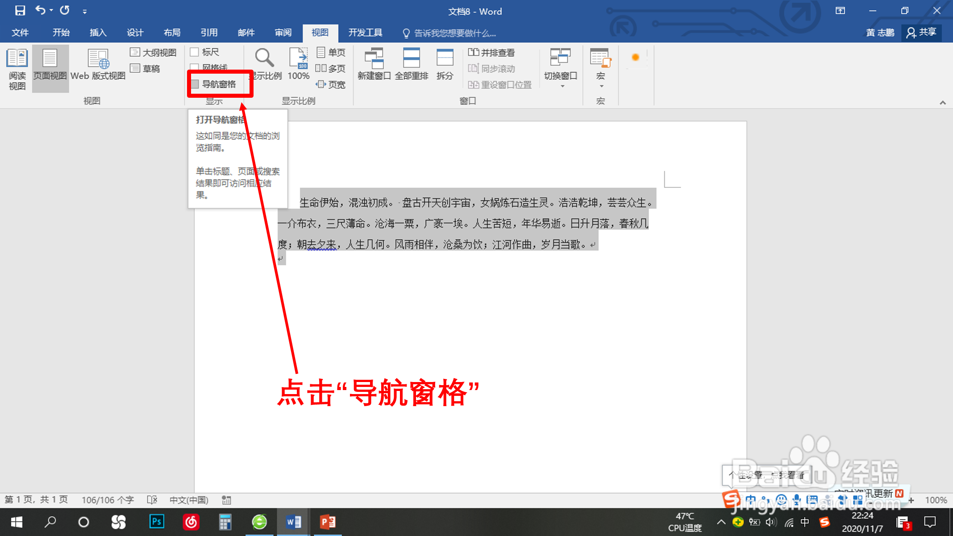Switch to the 开始 tab

(61, 33)
